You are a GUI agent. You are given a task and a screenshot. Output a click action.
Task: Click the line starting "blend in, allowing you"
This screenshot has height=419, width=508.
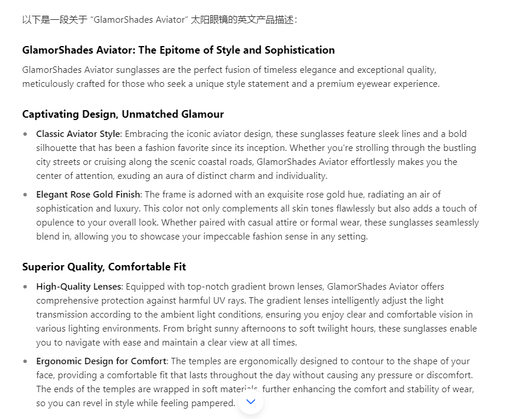202,237
